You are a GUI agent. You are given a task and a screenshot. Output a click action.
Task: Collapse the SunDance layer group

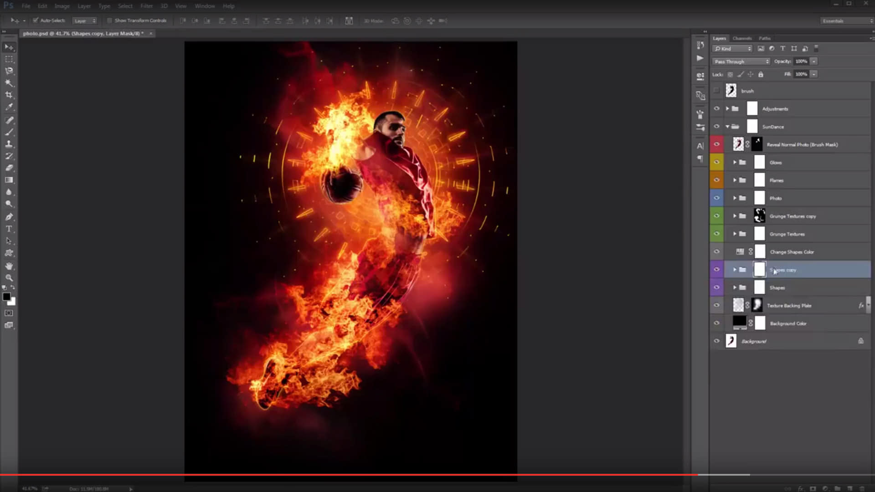click(x=728, y=127)
